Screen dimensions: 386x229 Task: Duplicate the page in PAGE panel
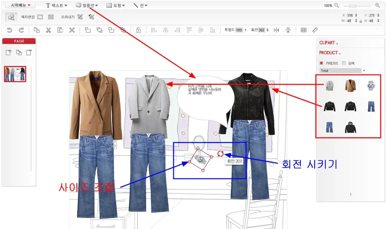pyautogui.click(x=19, y=52)
